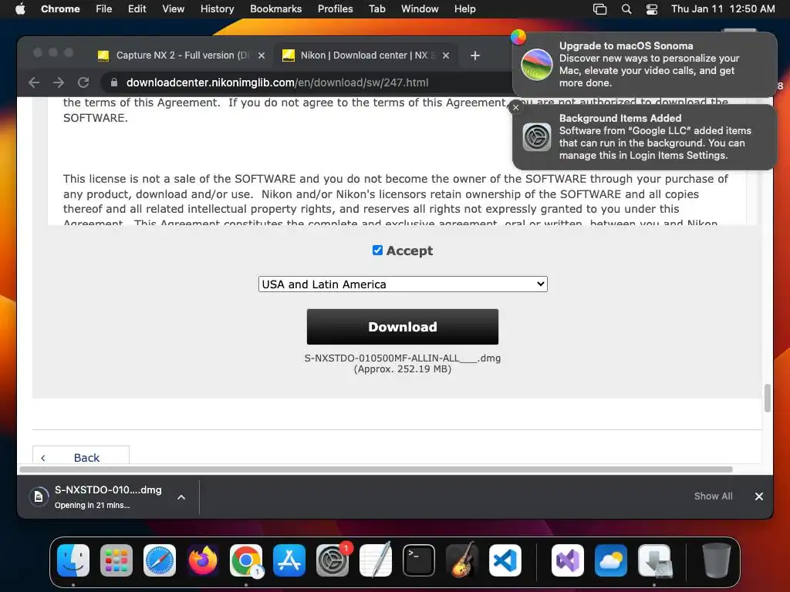
Task: Open the Chrome application menu
Action: pyautogui.click(x=60, y=9)
